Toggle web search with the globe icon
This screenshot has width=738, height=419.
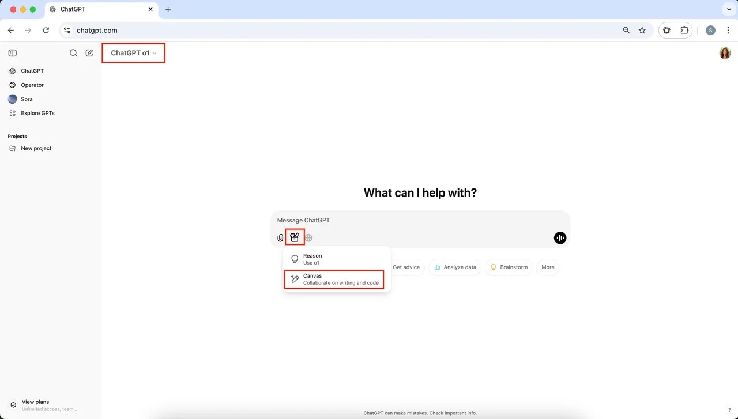coord(309,238)
